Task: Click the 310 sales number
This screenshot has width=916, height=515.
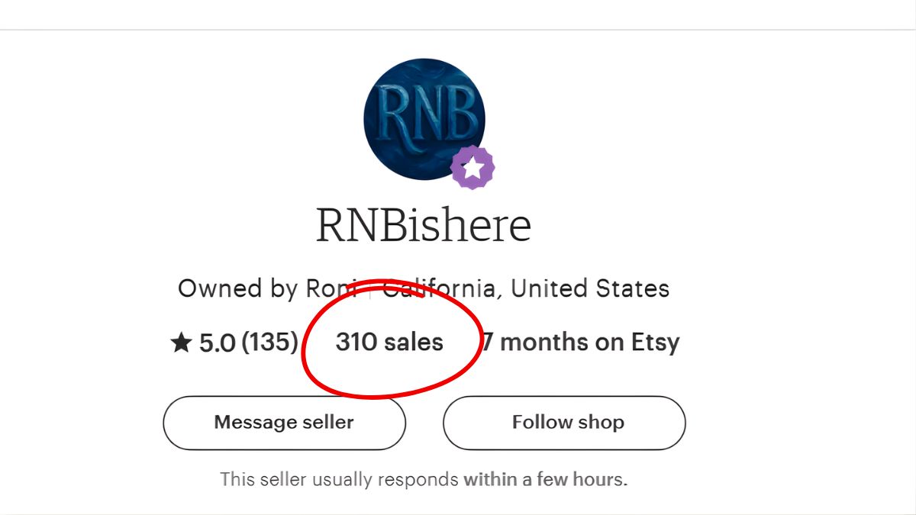Action: (356, 342)
